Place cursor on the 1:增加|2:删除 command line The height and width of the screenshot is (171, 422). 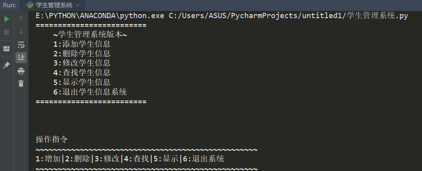click(x=130, y=159)
